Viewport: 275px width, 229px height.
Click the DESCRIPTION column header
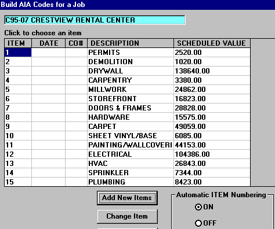131,43
